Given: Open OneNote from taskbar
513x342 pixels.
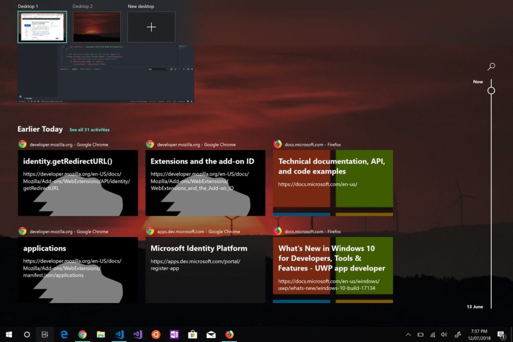Looking at the screenshot, I should 174,334.
